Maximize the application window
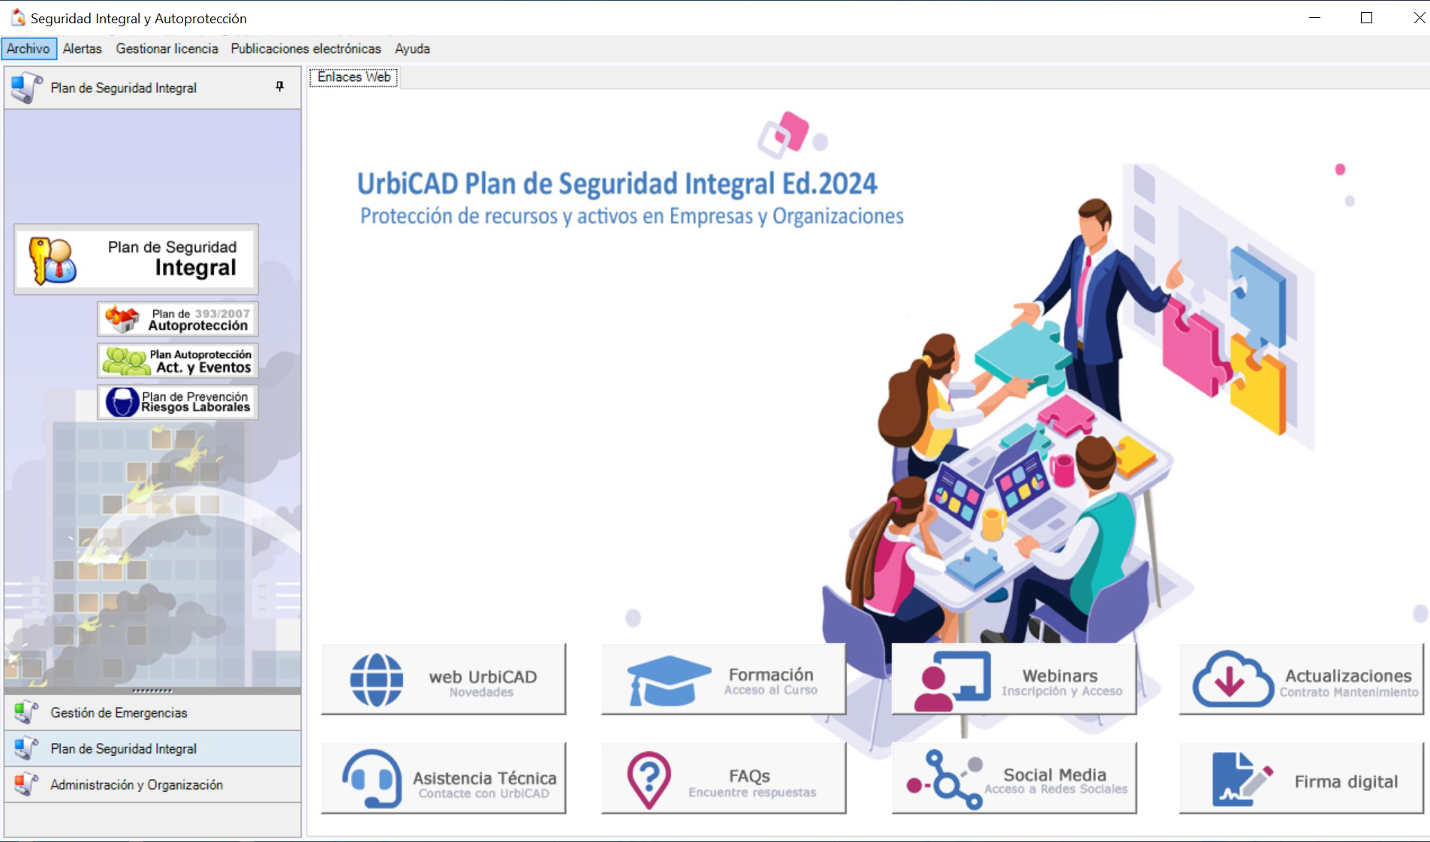The width and height of the screenshot is (1430, 842). click(1366, 18)
